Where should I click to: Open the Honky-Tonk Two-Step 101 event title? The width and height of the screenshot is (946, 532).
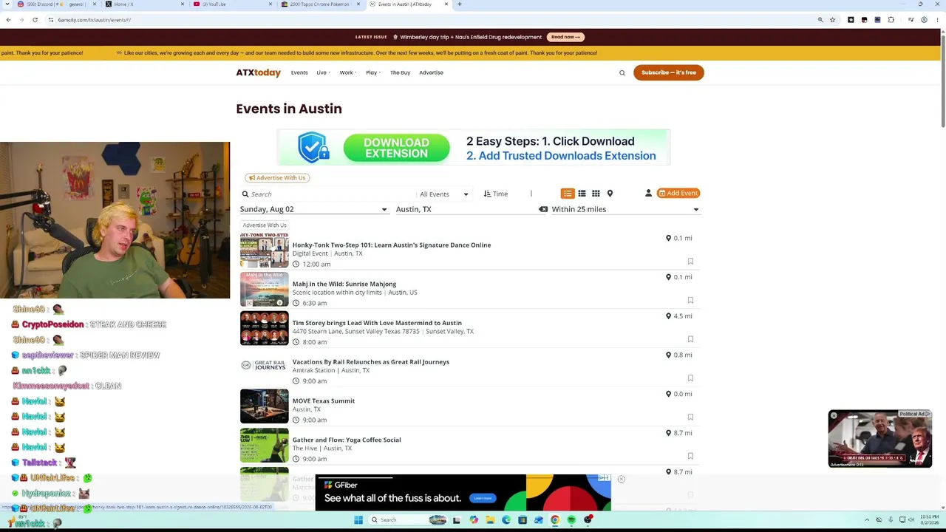pyautogui.click(x=392, y=245)
